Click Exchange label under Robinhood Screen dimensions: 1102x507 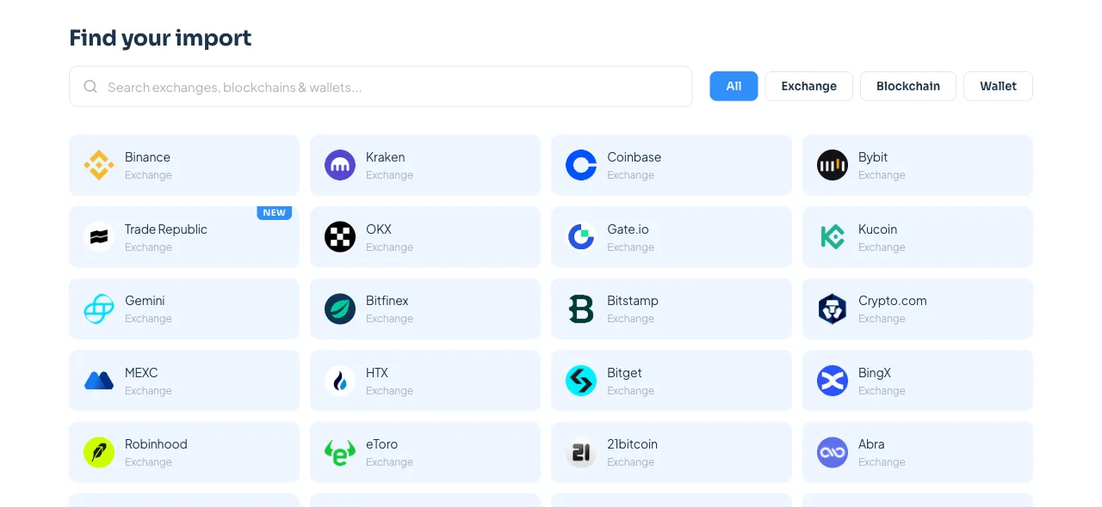point(148,462)
